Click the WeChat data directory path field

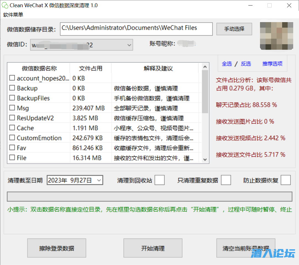tap(136, 29)
